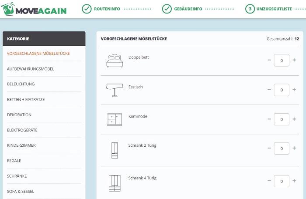This screenshot has height=199, width=306.
Task: Increase Esstisch quantity with plus
Action: pyautogui.click(x=294, y=90)
